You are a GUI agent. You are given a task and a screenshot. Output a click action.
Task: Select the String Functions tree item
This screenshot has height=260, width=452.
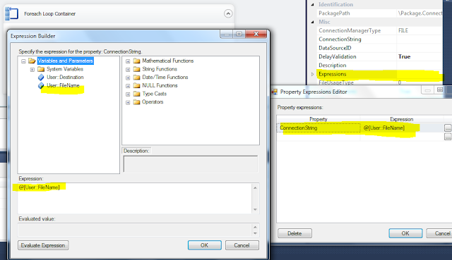[160, 69]
